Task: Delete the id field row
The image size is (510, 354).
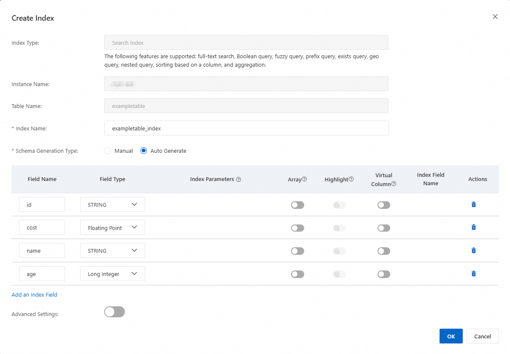Action: click(473, 205)
